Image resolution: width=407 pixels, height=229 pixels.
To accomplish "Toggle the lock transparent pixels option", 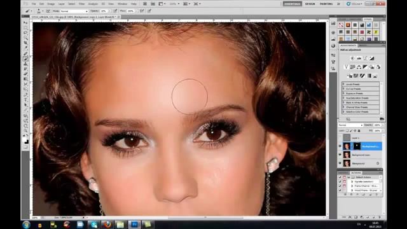I will pos(347,130).
